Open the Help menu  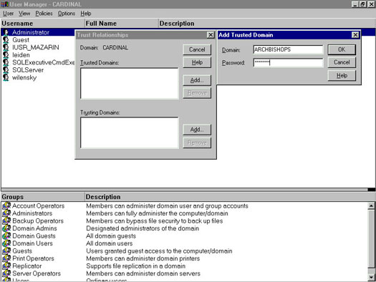point(86,14)
